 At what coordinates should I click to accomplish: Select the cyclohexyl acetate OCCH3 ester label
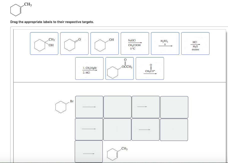click(119, 68)
